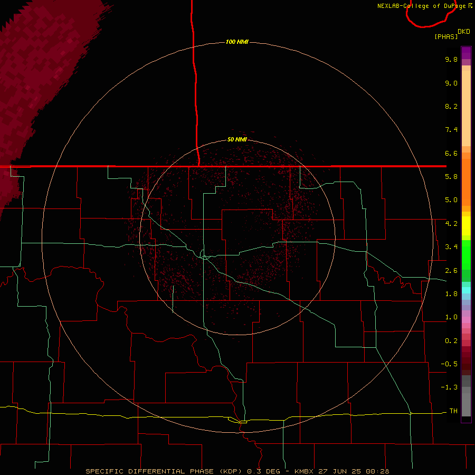Viewport: 475px width, 475px height.
Task: Click the 2.6 legend value
Action: 451,271
